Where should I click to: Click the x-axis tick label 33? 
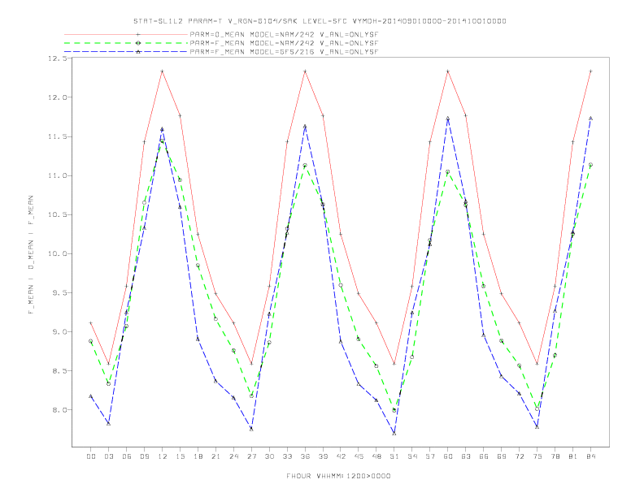[287, 456]
